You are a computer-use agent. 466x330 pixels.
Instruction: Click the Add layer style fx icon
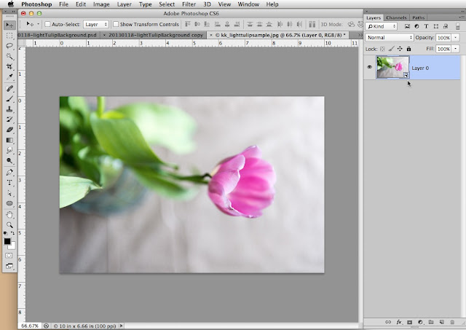(399, 321)
